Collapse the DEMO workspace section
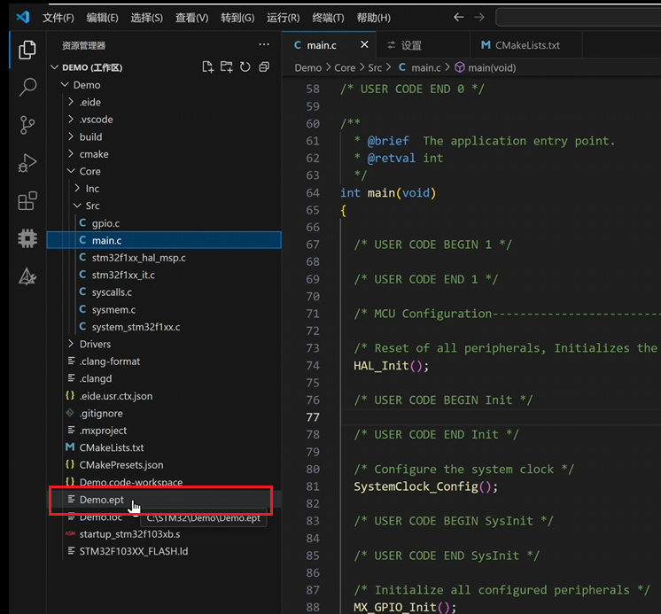The width and height of the screenshot is (661, 614). click(54, 67)
